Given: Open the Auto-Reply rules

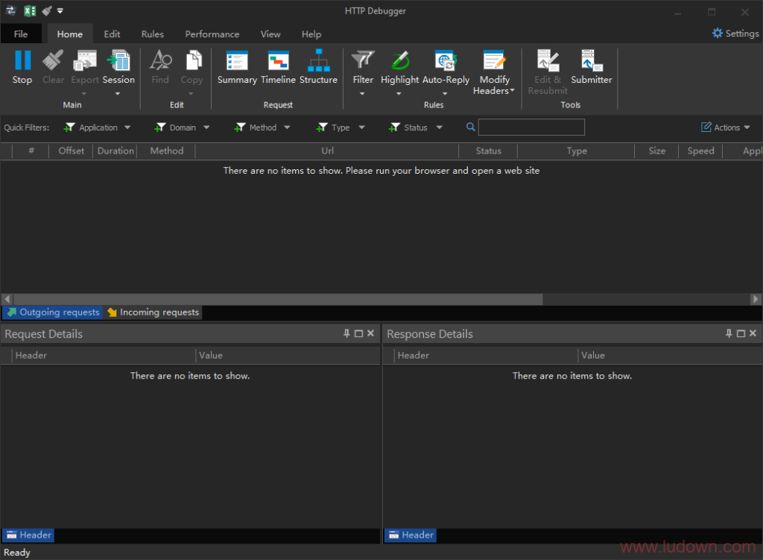Looking at the screenshot, I should coord(446,67).
